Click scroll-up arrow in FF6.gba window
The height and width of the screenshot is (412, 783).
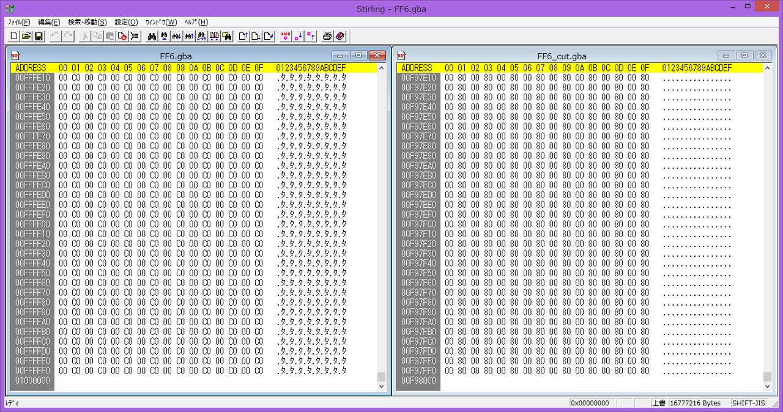382,68
